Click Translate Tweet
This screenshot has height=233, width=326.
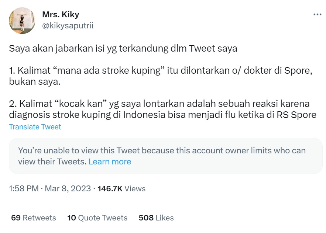pyautogui.click(x=35, y=126)
